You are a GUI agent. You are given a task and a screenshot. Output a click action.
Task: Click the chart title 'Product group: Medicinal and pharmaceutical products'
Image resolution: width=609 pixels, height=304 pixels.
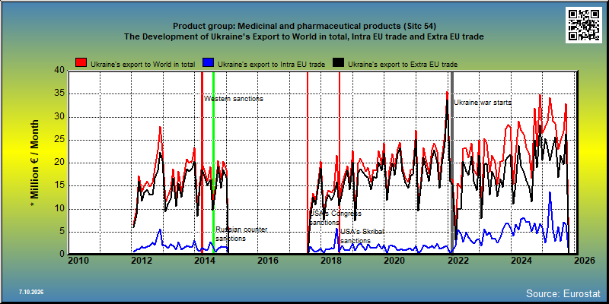point(304,26)
